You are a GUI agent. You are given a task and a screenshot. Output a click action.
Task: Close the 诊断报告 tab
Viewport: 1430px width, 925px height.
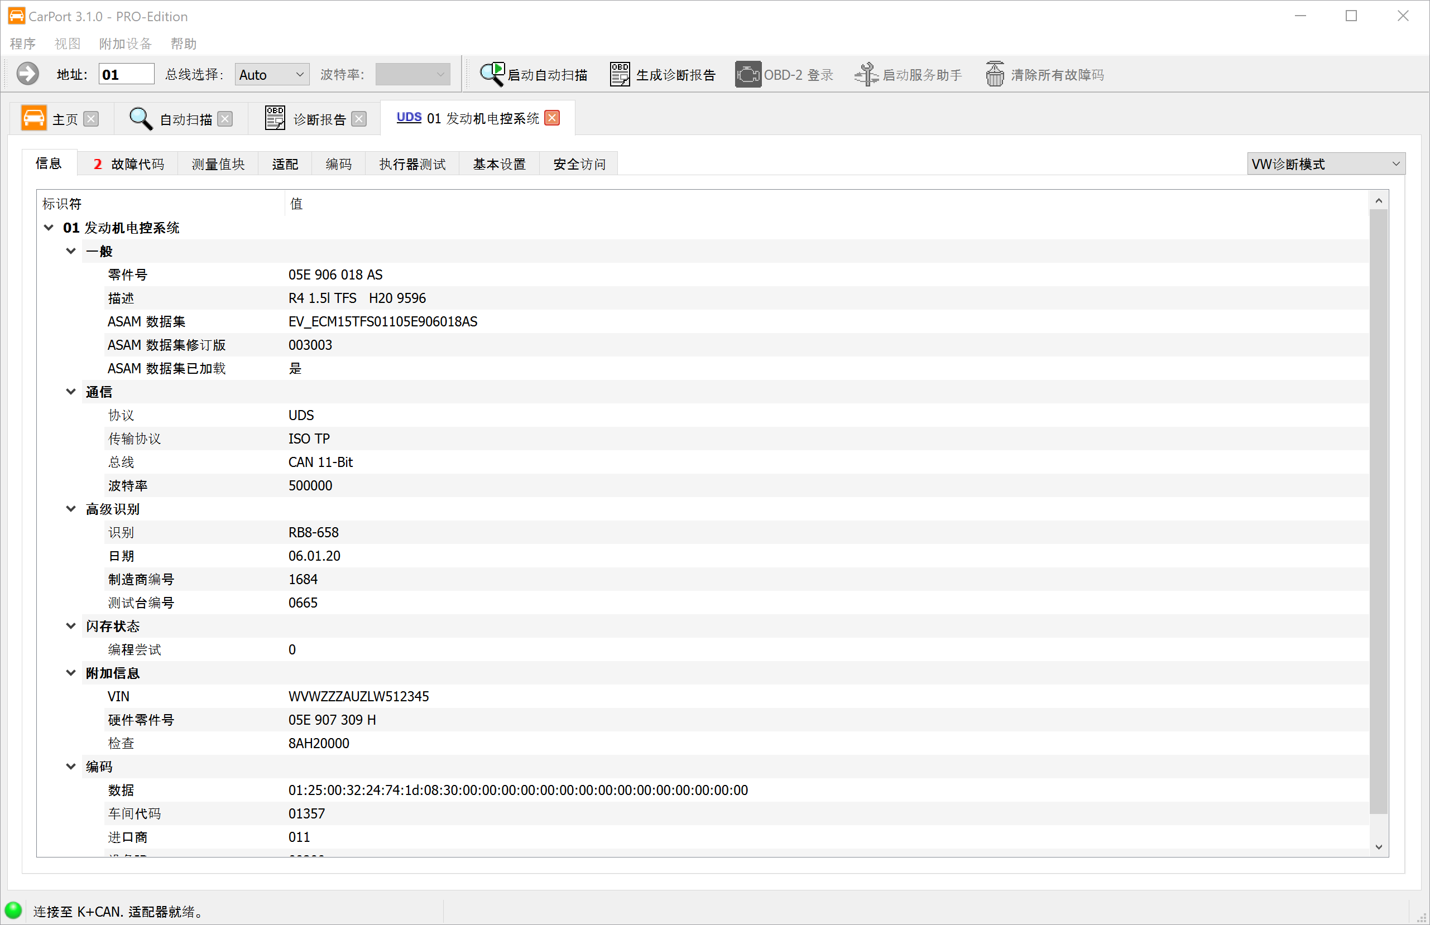pos(359,119)
